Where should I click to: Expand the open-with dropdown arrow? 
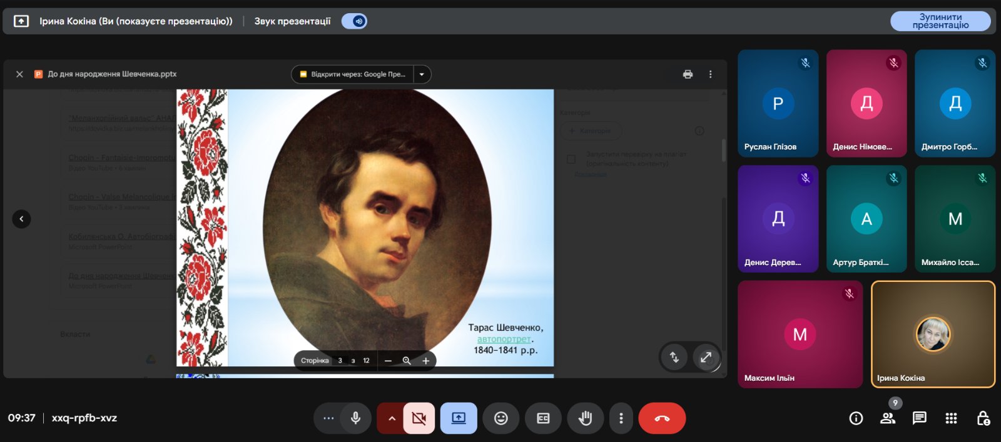(422, 74)
